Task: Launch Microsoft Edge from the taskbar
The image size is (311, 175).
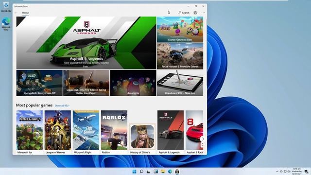Action: [x=170, y=172]
